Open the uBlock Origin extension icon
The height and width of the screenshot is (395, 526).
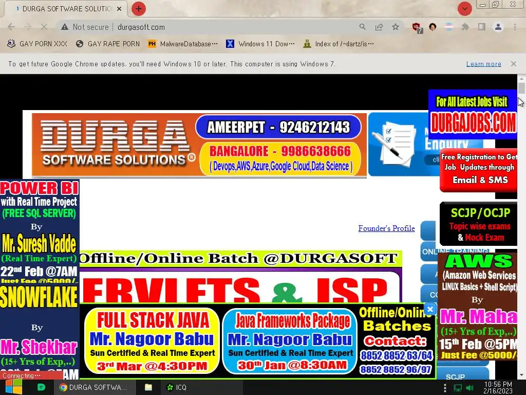coord(417,28)
